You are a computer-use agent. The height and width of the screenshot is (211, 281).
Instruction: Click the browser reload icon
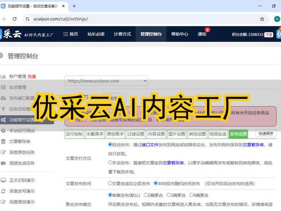(x=15, y=19)
